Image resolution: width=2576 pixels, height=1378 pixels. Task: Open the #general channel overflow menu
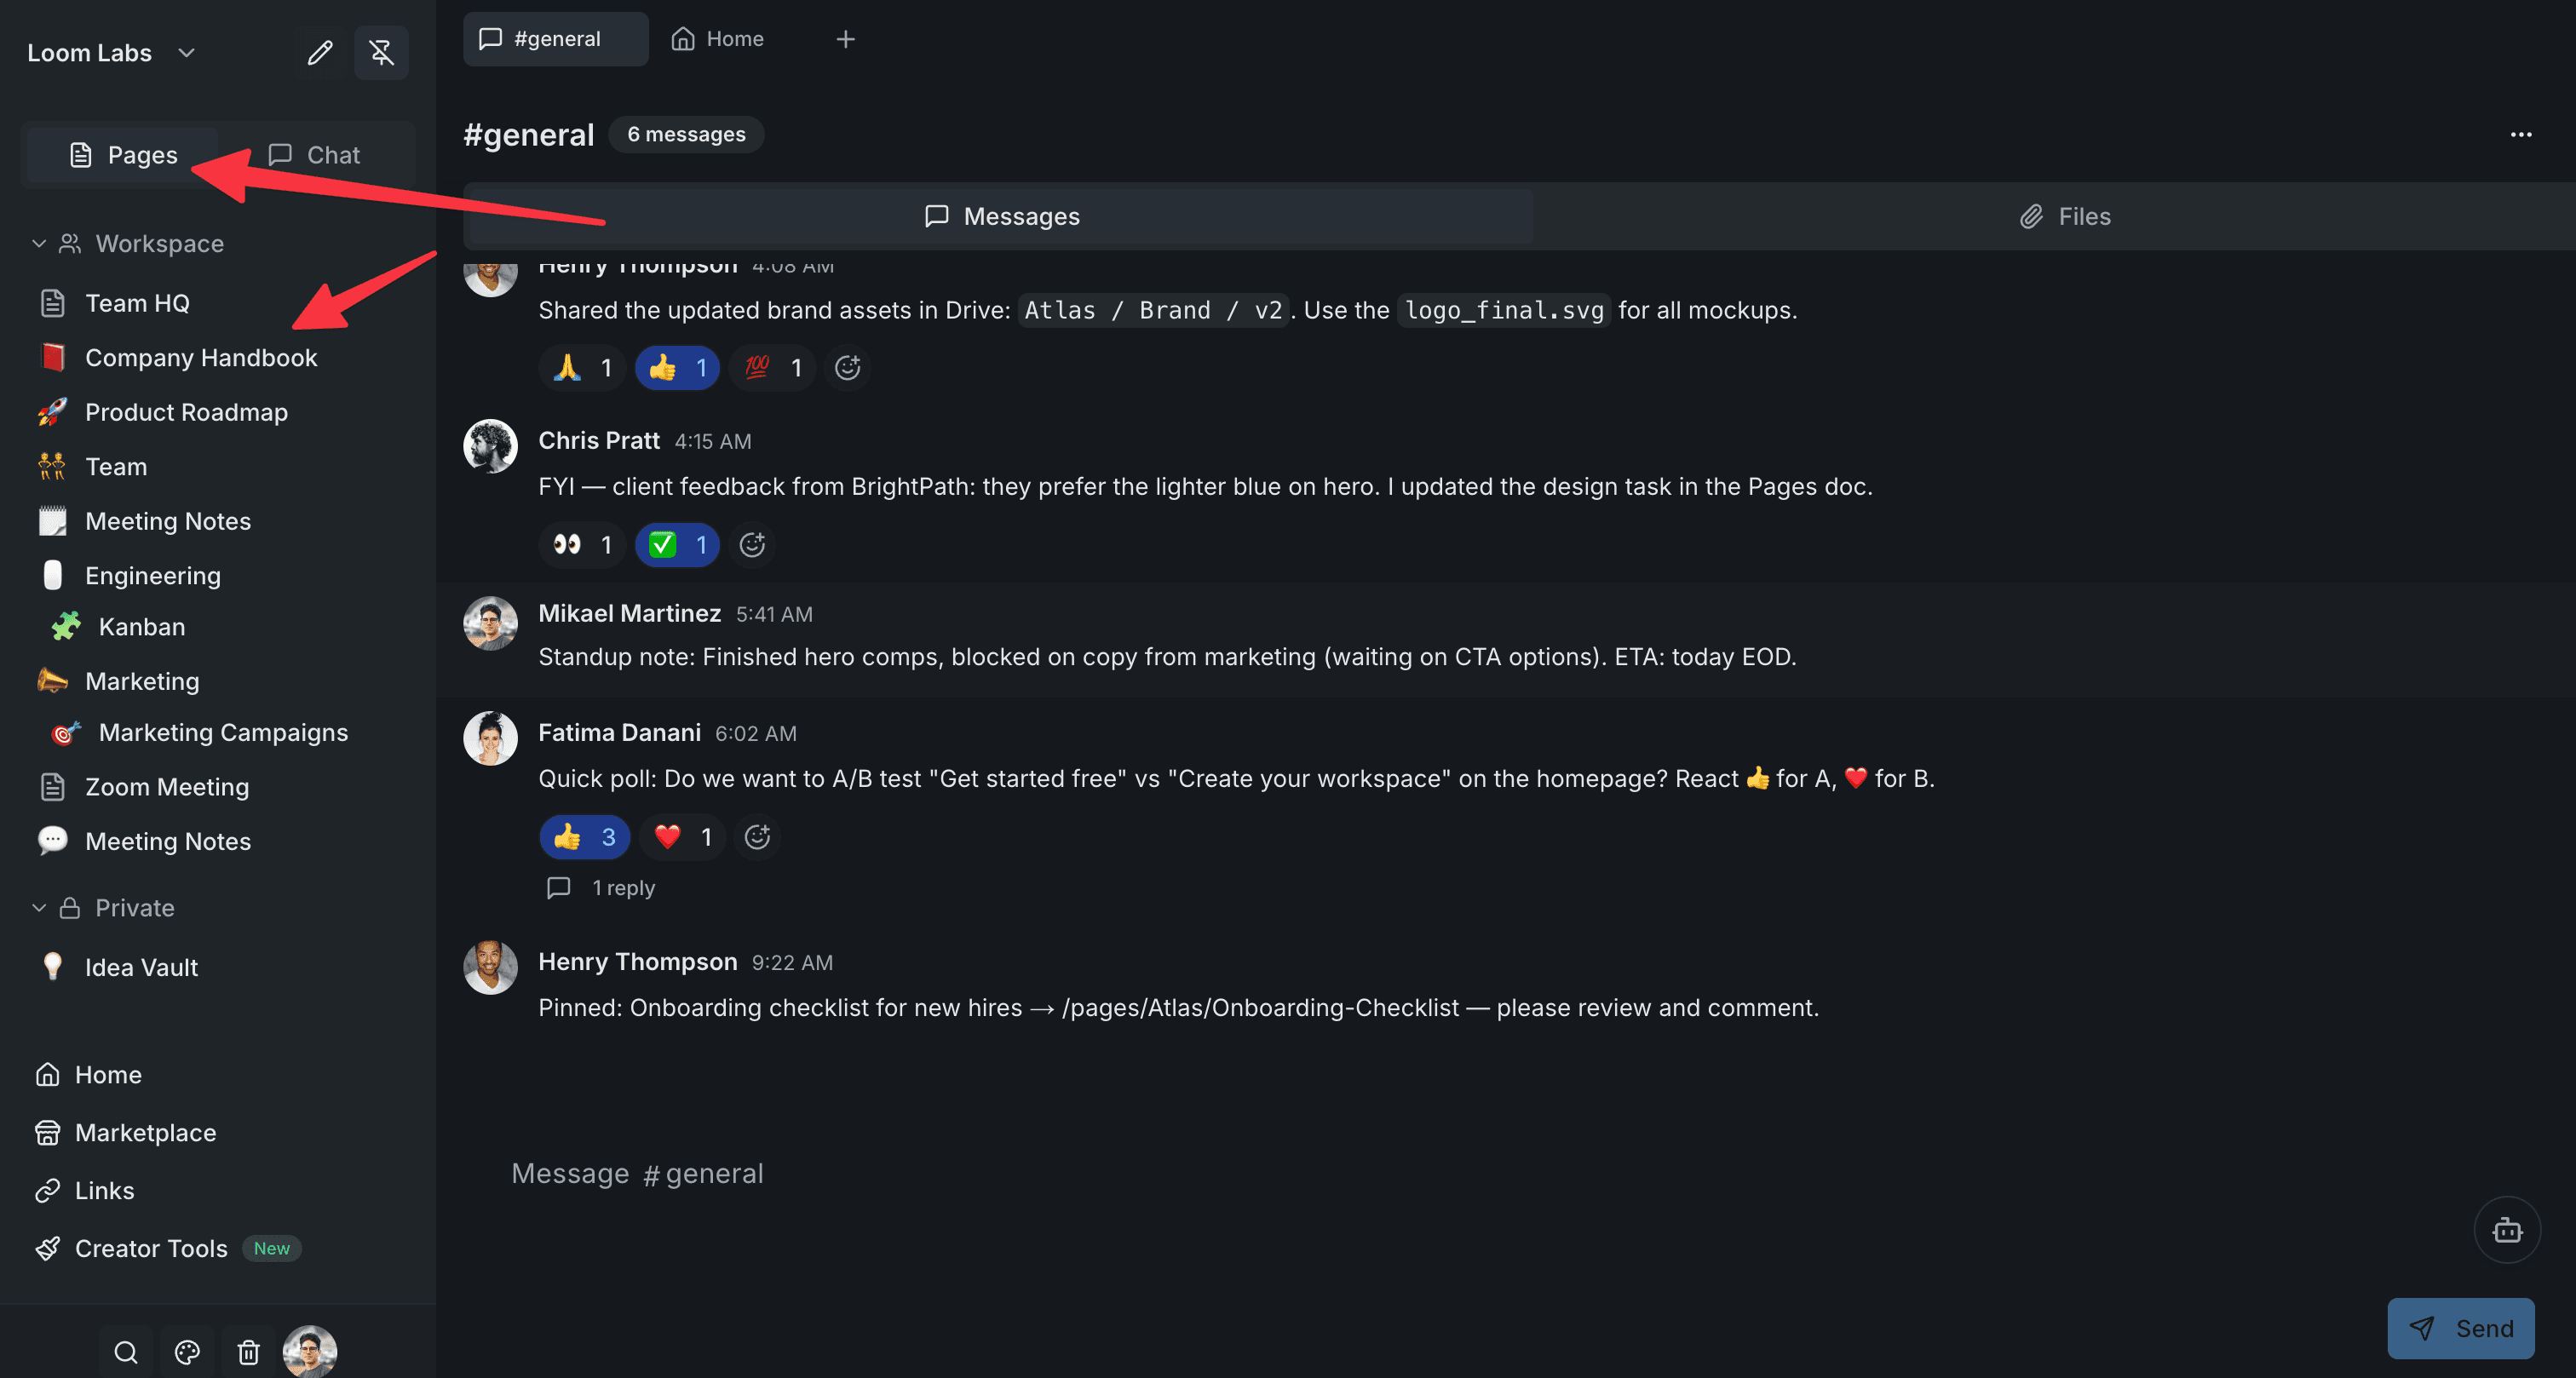[x=2521, y=134]
